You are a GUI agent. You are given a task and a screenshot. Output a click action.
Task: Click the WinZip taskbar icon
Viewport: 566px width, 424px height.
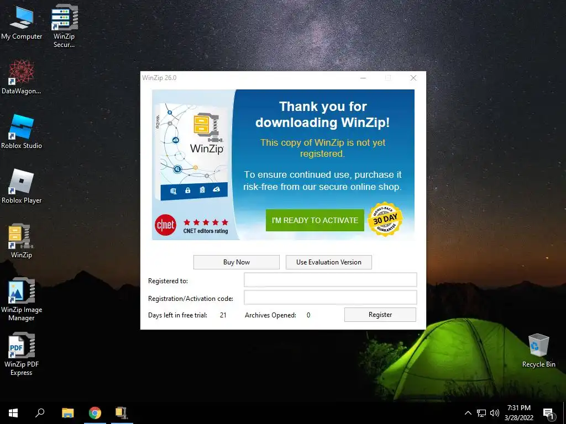pos(122,413)
